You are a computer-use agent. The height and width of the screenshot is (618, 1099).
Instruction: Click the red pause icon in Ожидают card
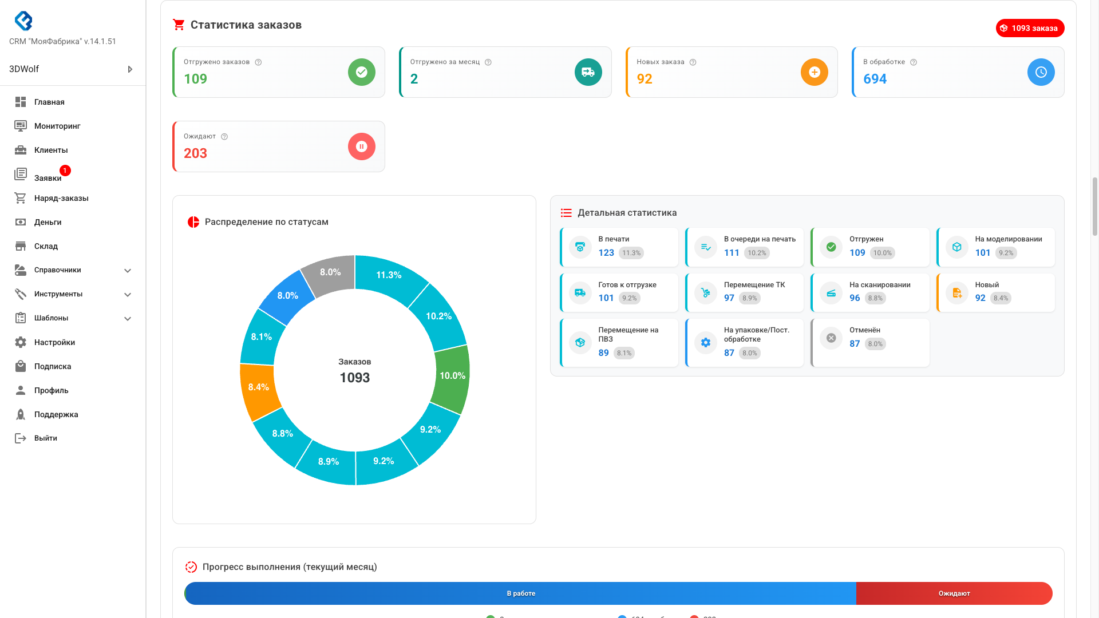tap(361, 146)
